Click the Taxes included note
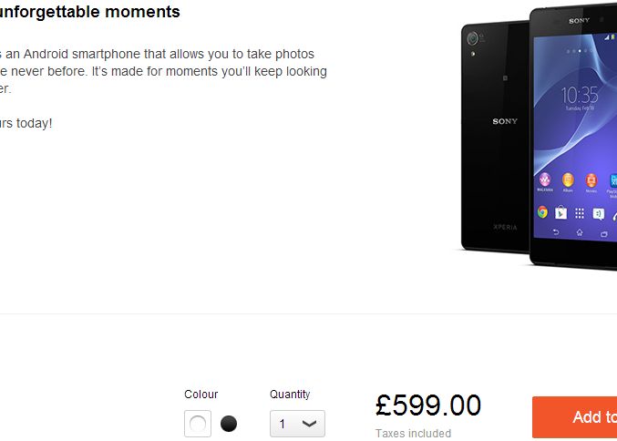Viewport: 617px width, 441px height. (413, 434)
